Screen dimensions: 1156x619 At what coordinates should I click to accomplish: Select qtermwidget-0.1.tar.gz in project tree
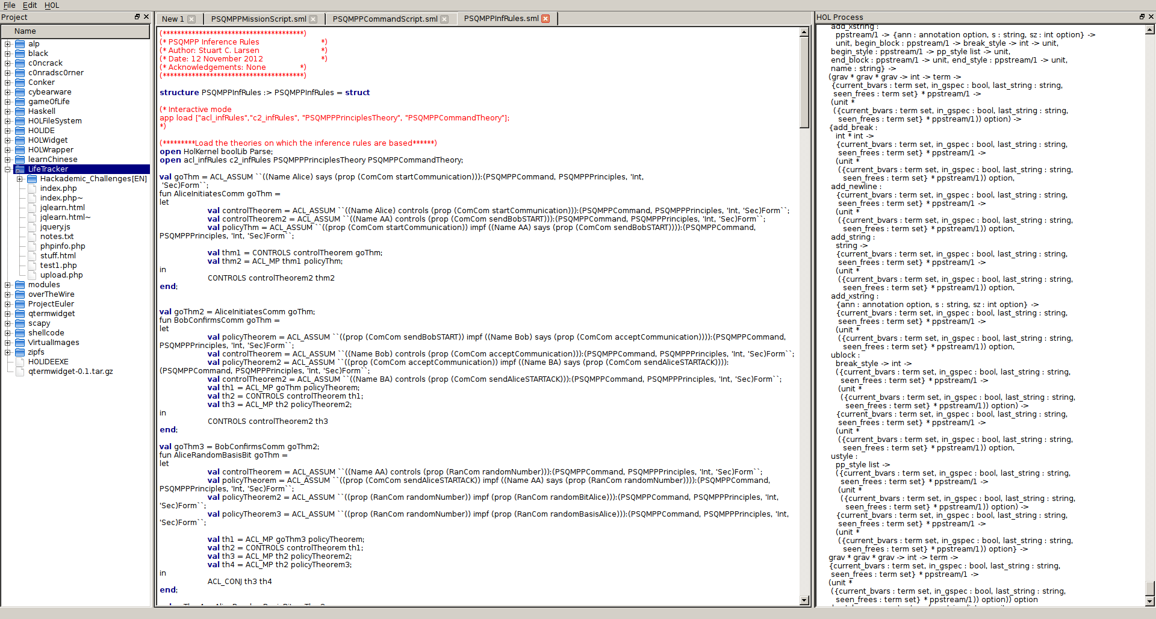click(70, 372)
